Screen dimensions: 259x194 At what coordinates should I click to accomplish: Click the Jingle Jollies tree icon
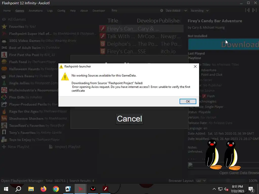click(x=4, y=83)
